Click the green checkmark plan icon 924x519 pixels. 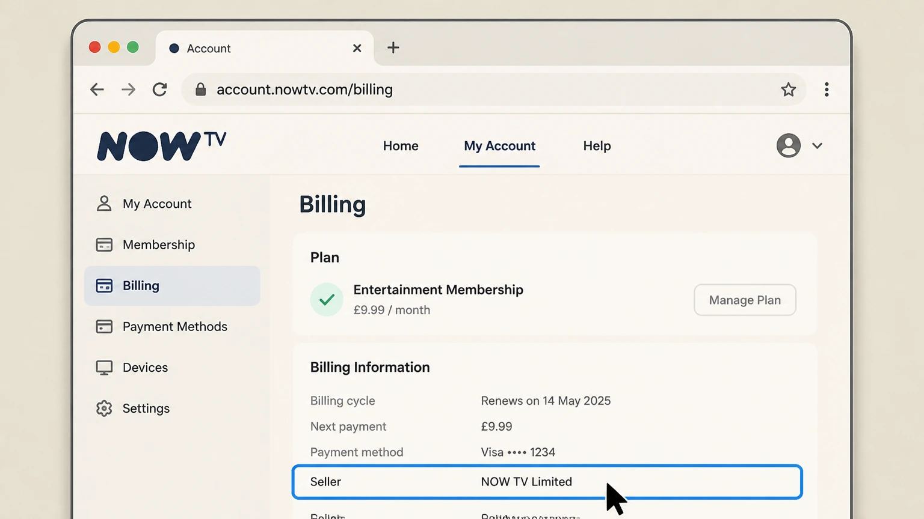[327, 299]
